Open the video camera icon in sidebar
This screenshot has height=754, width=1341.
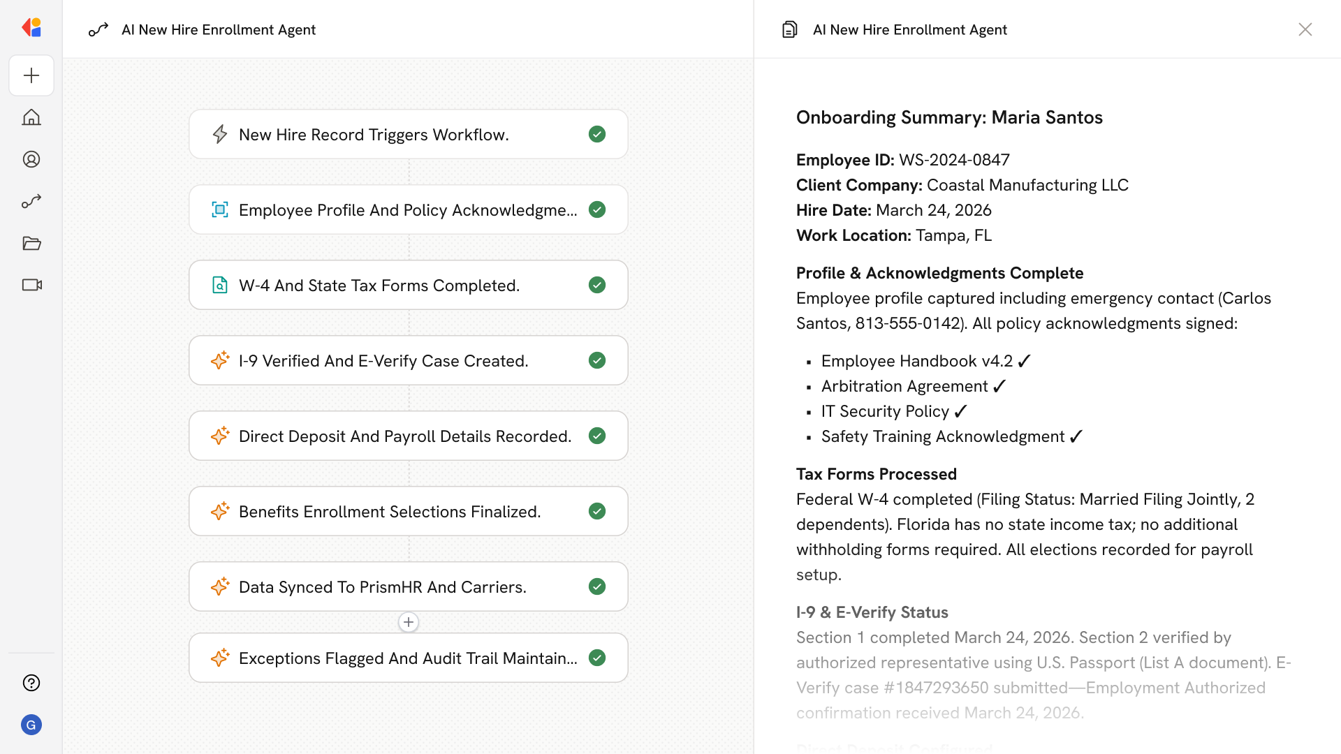pyautogui.click(x=31, y=285)
